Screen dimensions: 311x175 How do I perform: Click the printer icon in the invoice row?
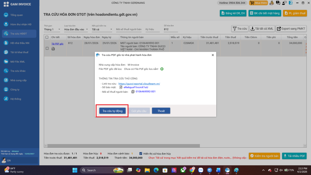pos(53,49)
